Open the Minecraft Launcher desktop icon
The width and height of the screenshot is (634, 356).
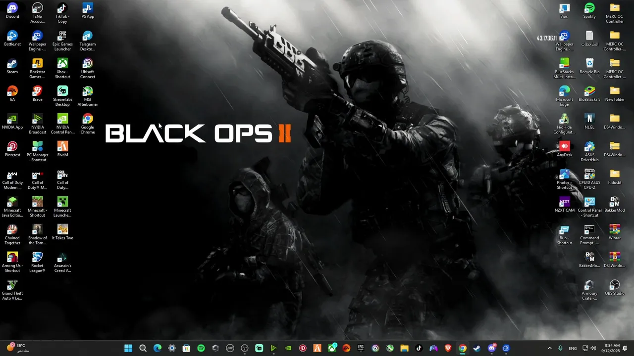click(x=62, y=207)
